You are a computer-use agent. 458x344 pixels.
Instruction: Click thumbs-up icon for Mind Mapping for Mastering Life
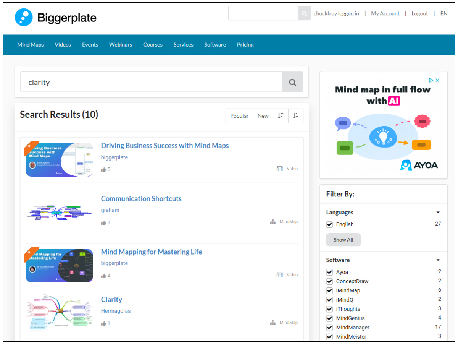click(x=103, y=276)
